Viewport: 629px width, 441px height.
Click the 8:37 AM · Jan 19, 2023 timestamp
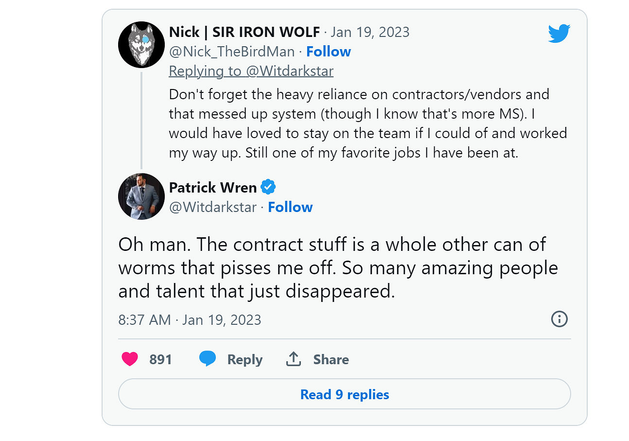pos(190,320)
